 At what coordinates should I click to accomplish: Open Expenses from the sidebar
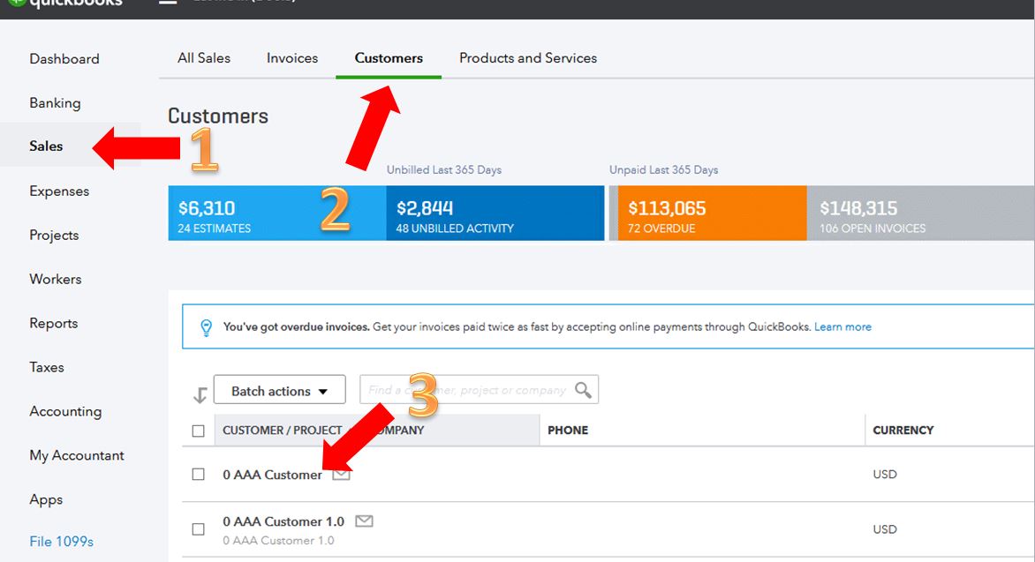tap(59, 191)
